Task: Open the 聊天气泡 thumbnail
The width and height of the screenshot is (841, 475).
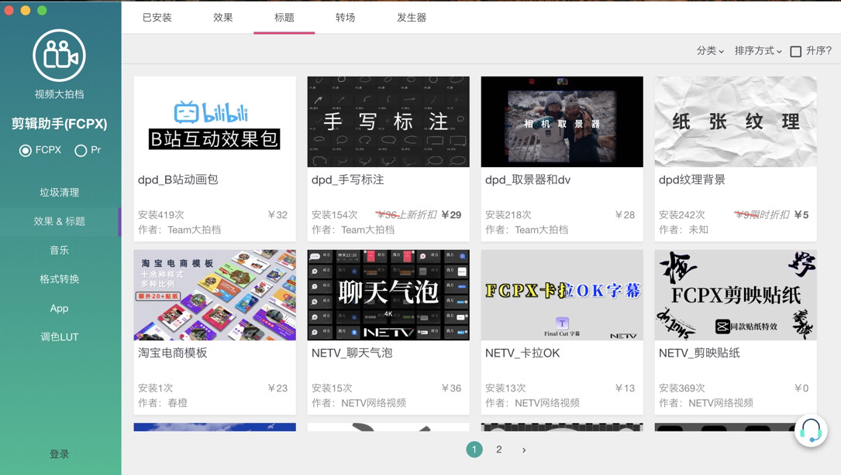Action: click(x=388, y=295)
